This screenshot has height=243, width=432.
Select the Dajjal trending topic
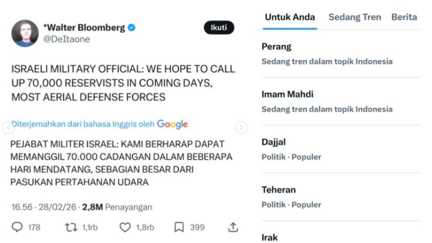click(273, 142)
